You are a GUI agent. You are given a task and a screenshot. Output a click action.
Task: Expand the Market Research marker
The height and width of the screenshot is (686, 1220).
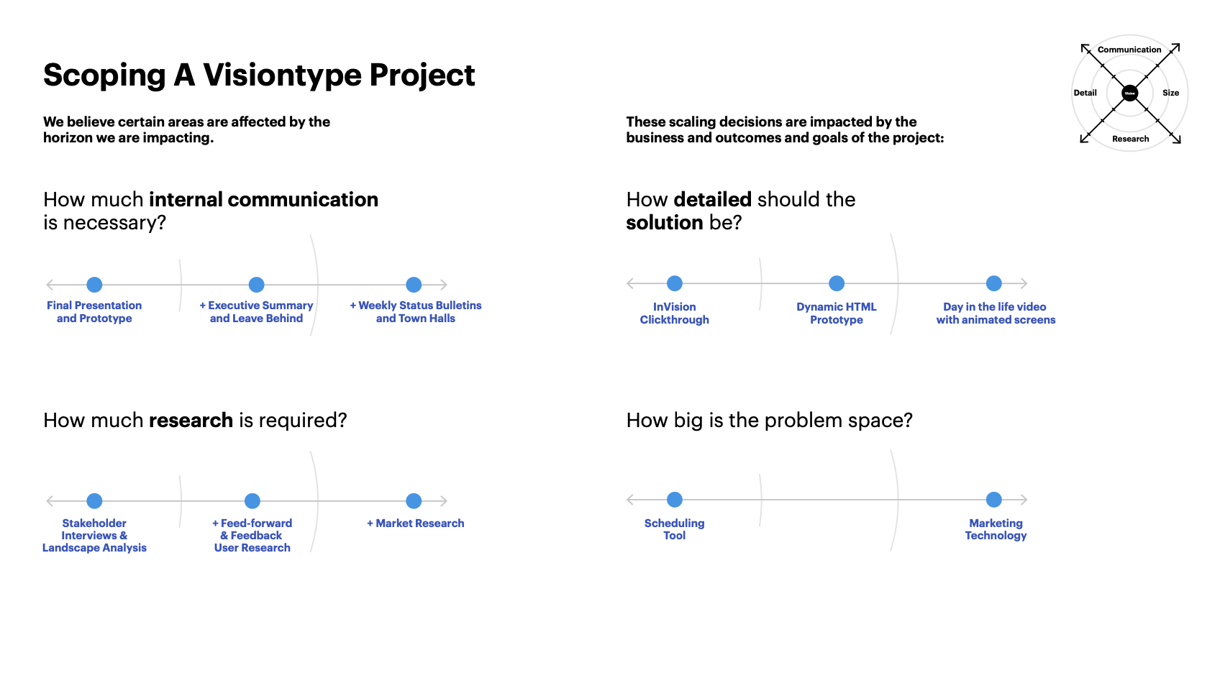click(x=414, y=501)
